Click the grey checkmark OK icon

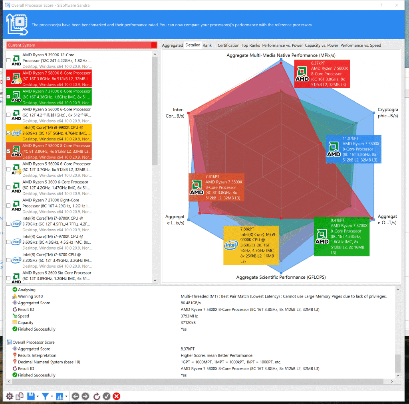point(107,396)
